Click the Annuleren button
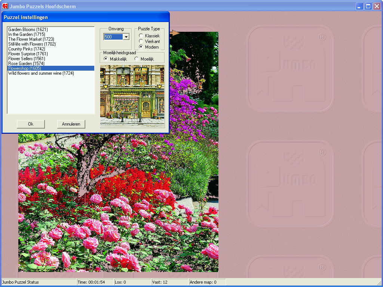 (x=71, y=124)
